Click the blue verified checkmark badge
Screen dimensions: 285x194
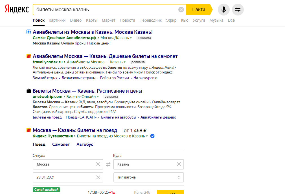tap(152, 136)
